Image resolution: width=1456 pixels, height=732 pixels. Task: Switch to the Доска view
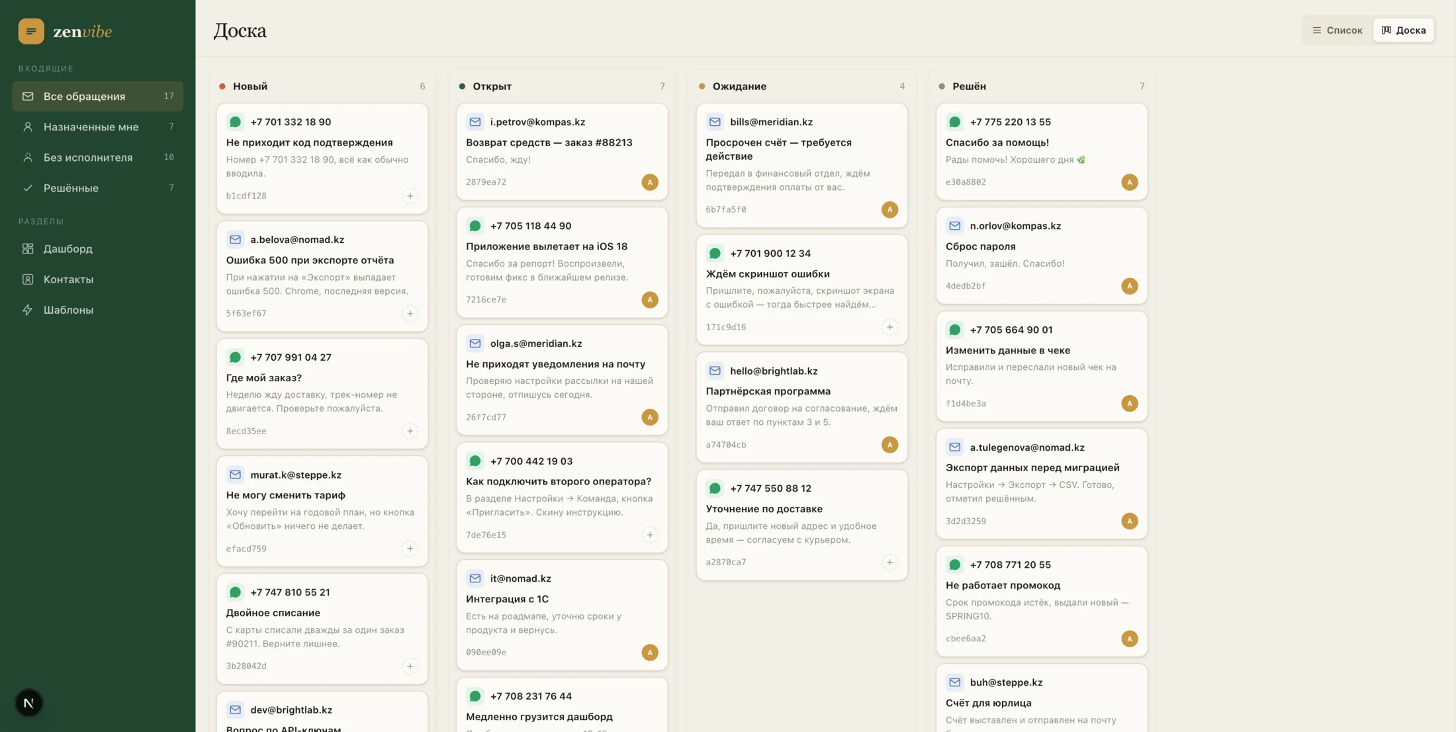(x=1404, y=30)
